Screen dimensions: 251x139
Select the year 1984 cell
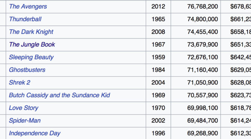pyautogui.click(x=158, y=70)
